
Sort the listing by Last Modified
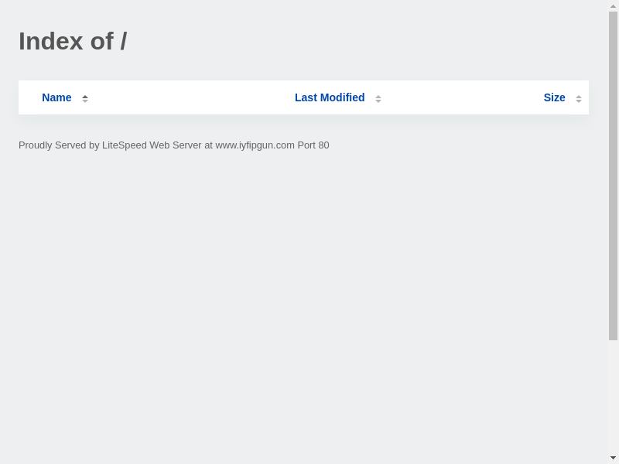click(330, 97)
